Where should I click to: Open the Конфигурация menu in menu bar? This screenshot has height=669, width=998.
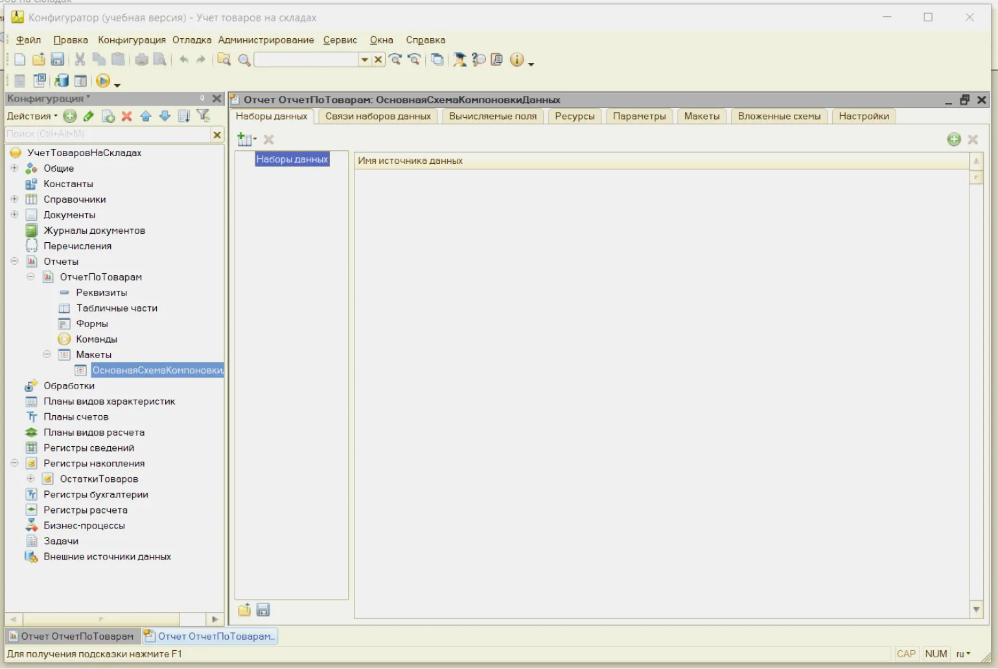pos(132,40)
